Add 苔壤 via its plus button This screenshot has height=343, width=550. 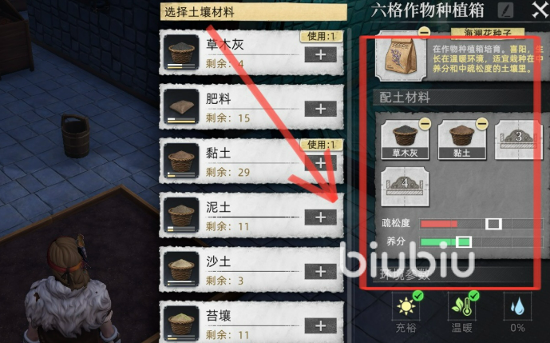(320, 325)
